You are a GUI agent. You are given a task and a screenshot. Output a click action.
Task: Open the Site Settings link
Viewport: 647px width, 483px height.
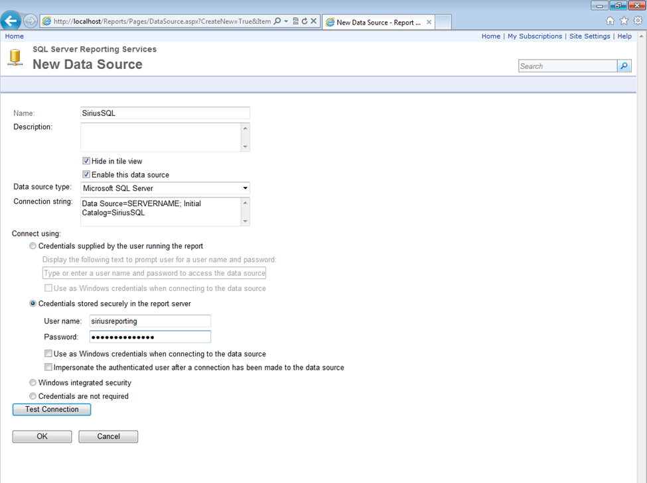[589, 36]
